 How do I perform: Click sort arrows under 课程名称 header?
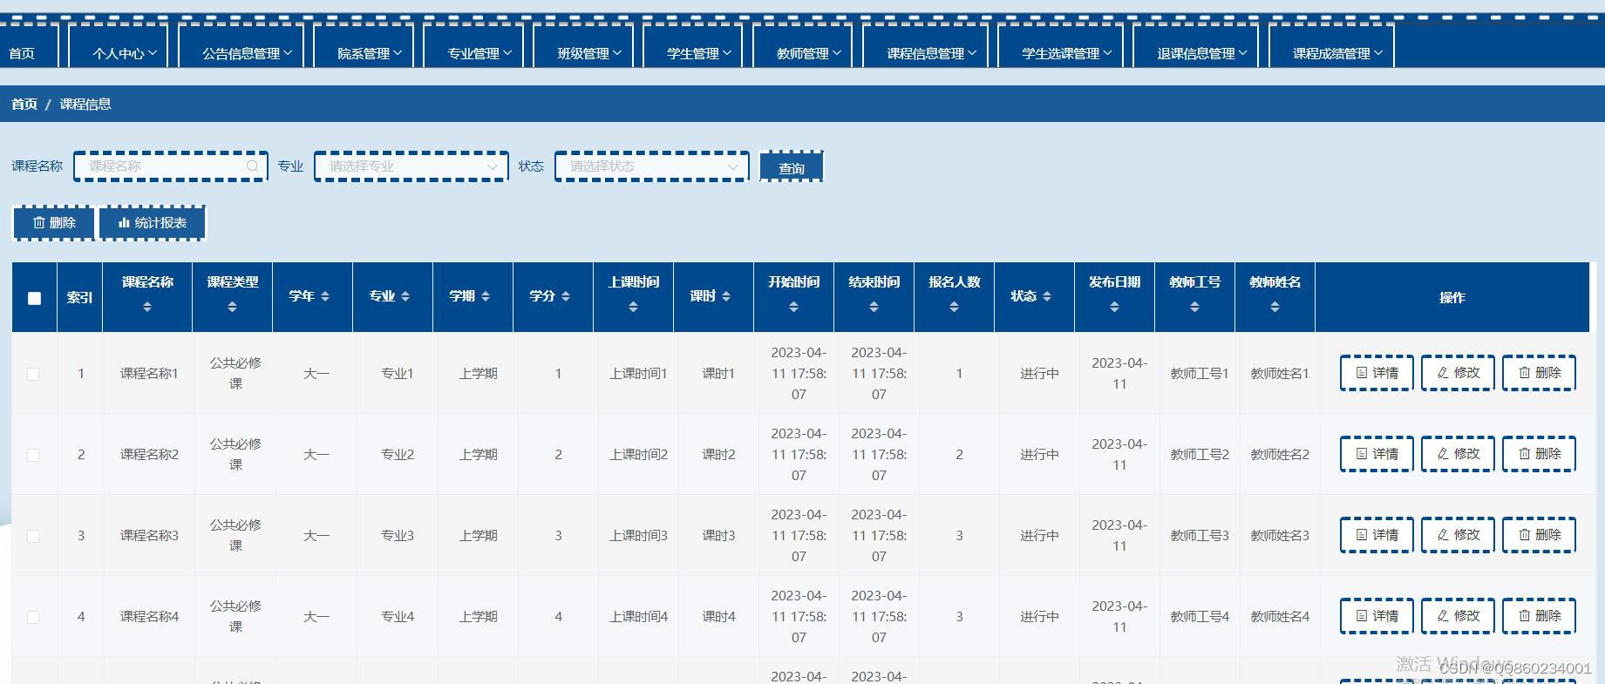147,307
